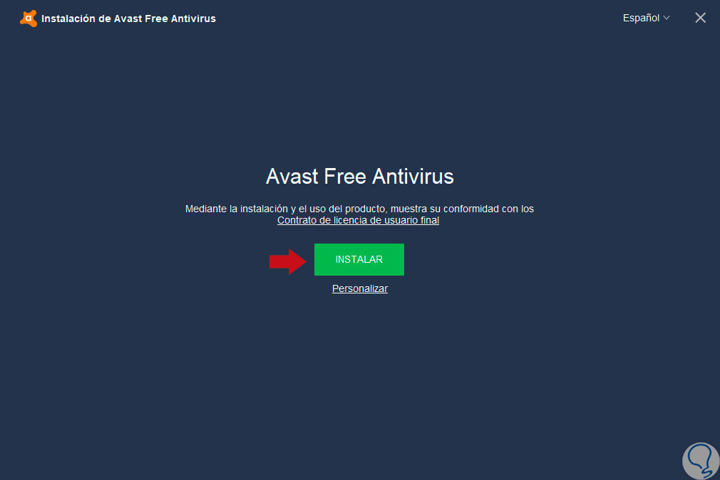720x480 pixels.
Task: Dismiss the setup window using the X icon
Action: point(700,18)
